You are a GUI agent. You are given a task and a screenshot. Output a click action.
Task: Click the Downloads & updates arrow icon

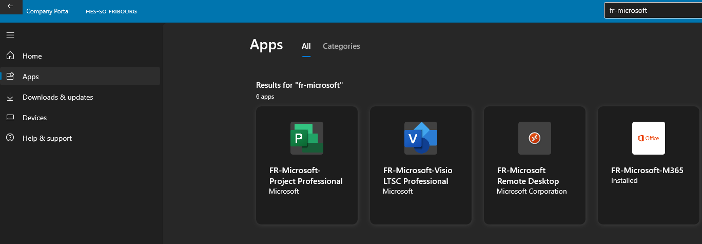click(x=10, y=97)
